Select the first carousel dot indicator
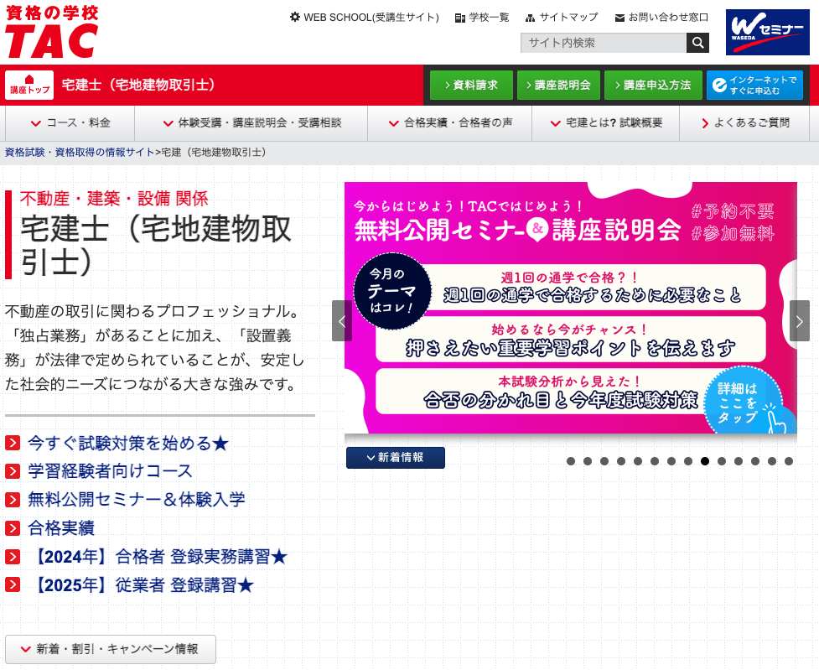This screenshot has width=819, height=670. [571, 460]
